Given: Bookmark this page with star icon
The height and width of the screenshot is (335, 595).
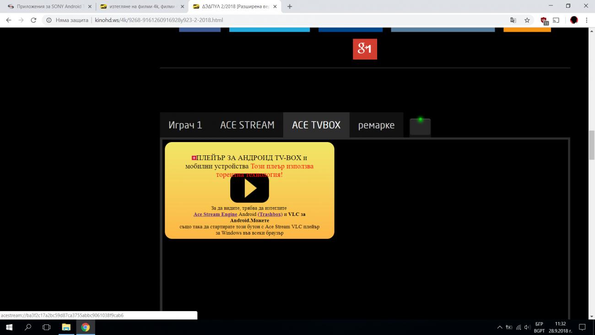Looking at the screenshot, I should point(527,20).
